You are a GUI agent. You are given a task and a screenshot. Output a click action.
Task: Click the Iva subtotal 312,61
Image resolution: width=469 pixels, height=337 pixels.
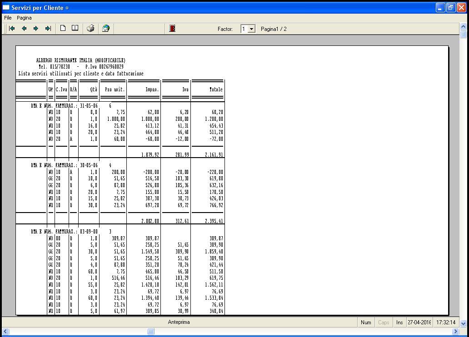click(182, 221)
